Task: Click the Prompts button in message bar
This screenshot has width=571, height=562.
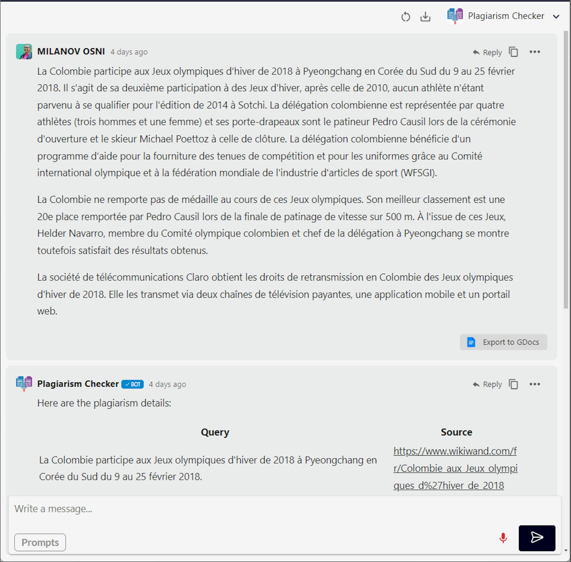Action: [x=40, y=543]
